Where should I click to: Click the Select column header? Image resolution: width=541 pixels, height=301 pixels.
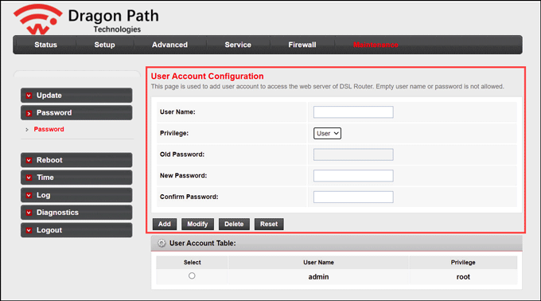(193, 262)
